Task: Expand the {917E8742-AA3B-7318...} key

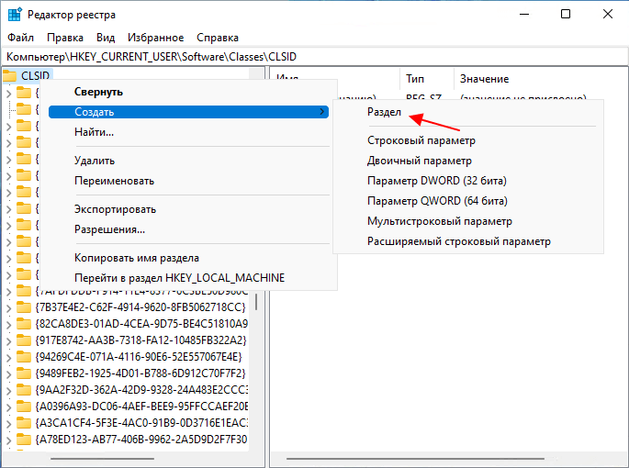Action: pos(8,340)
